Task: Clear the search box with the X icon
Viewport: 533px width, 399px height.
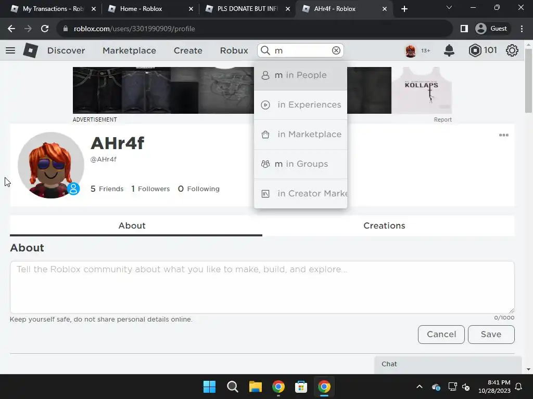Action: pyautogui.click(x=336, y=50)
